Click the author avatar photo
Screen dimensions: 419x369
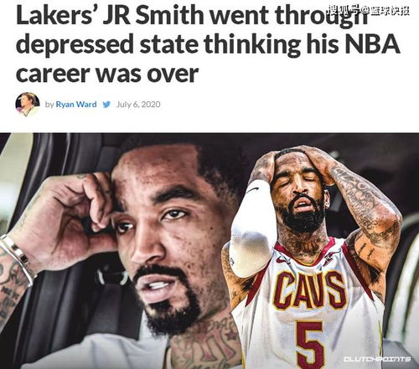tap(27, 105)
